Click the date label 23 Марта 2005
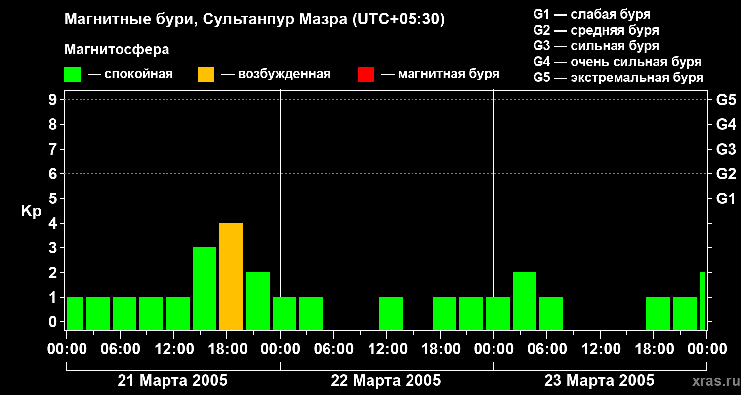Image resolution: width=741 pixels, height=395 pixels. coord(599,381)
